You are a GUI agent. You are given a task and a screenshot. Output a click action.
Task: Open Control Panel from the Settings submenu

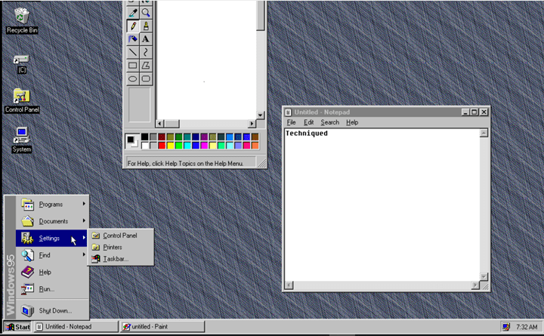click(x=120, y=236)
